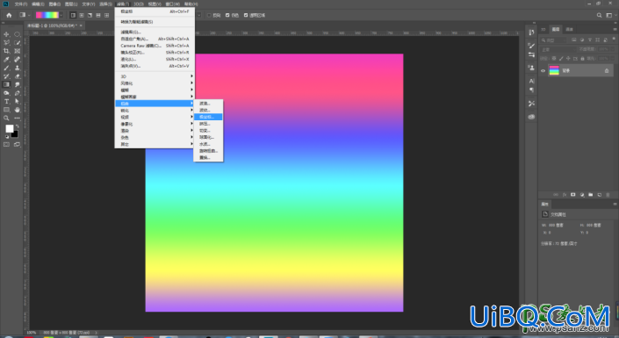Select the Clone Stamp tool
This screenshot has height=338, width=619.
(x=18, y=68)
